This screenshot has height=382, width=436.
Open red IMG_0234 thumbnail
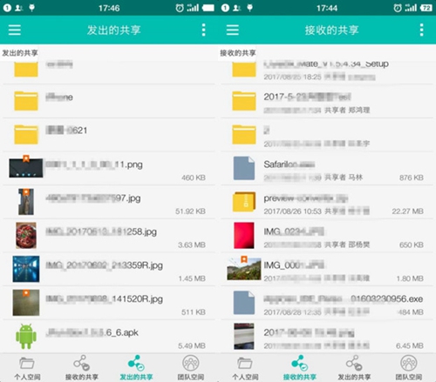click(244, 235)
